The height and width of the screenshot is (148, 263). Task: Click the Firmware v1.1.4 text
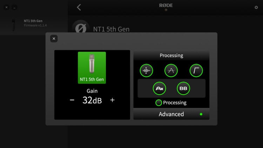(35, 25)
